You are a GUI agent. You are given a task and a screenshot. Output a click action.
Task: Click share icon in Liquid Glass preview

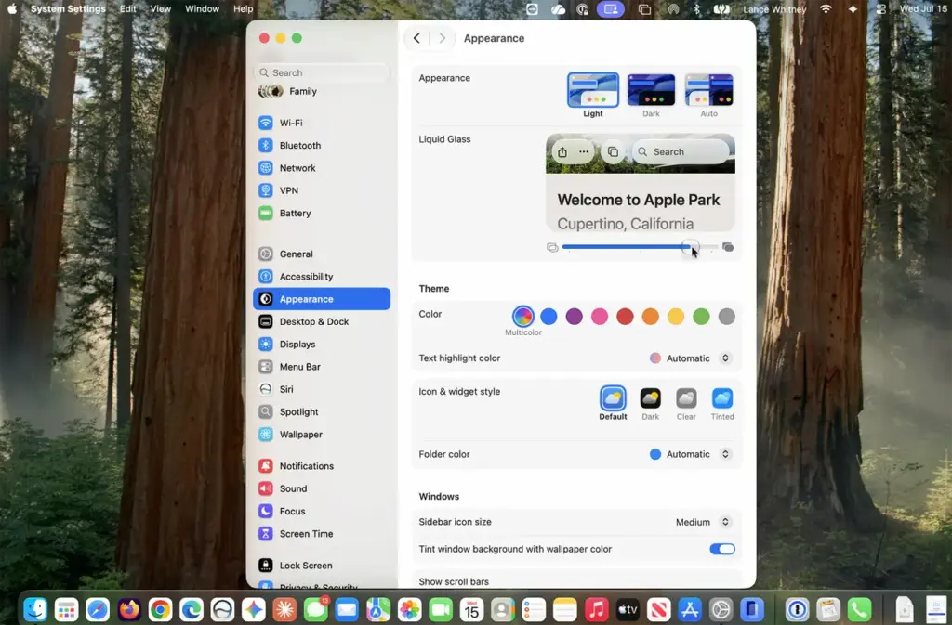click(562, 152)
